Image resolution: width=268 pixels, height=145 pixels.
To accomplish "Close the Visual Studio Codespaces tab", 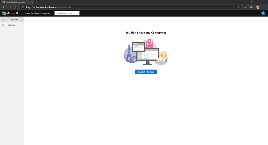I will coord(32,2).
